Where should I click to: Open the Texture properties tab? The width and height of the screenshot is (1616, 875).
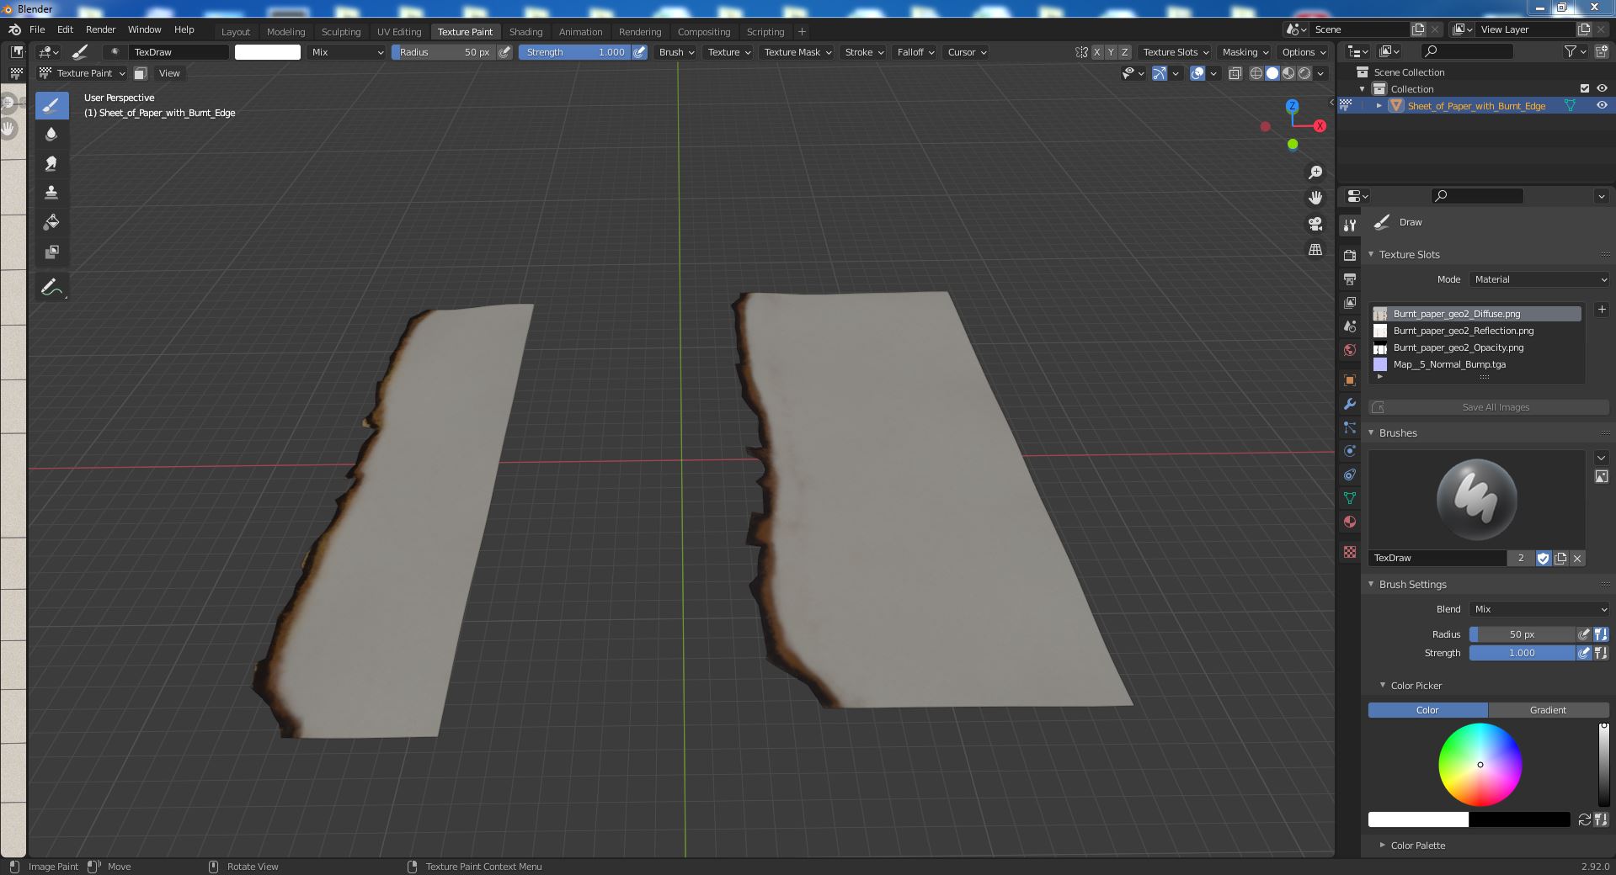tap(1350, 552)
